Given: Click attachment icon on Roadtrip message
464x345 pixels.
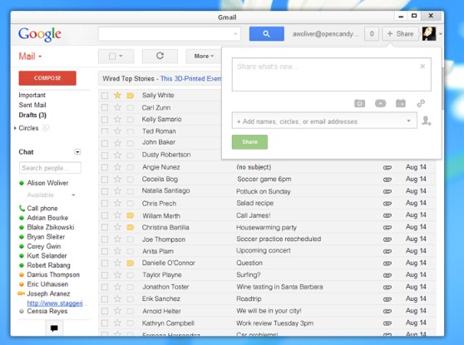Looking at the screenshot, I should tap(387, 299).
